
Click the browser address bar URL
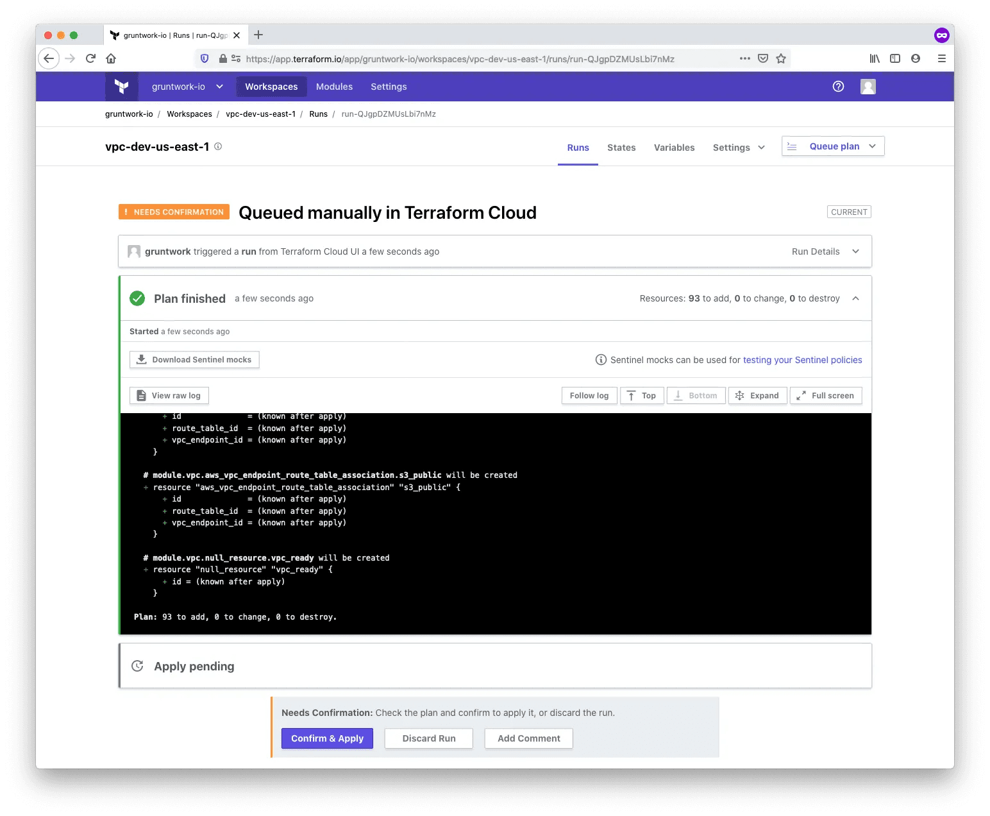[460, 59]
